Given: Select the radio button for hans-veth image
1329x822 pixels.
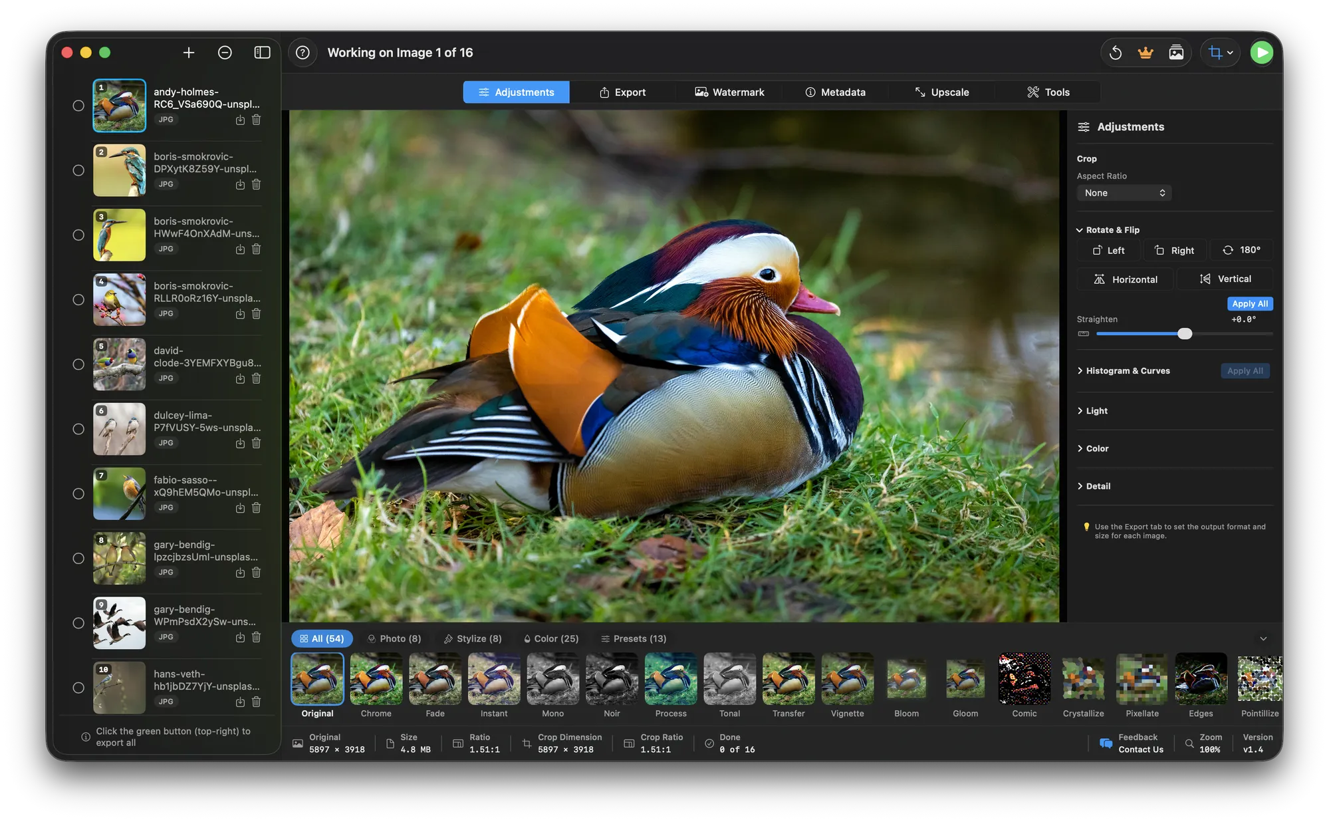Looking at the screenshot, I should tap(77, 687).
